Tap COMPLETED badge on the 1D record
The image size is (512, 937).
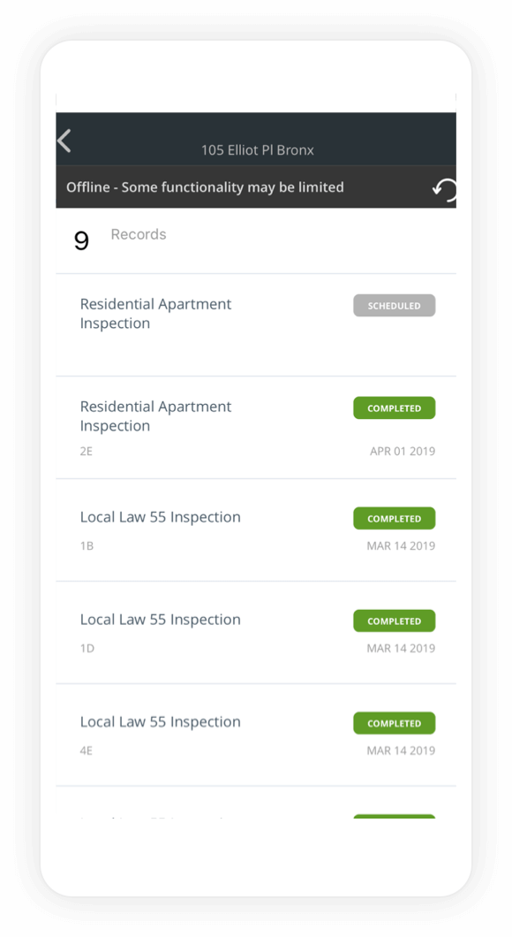click(x=394, y=621)
